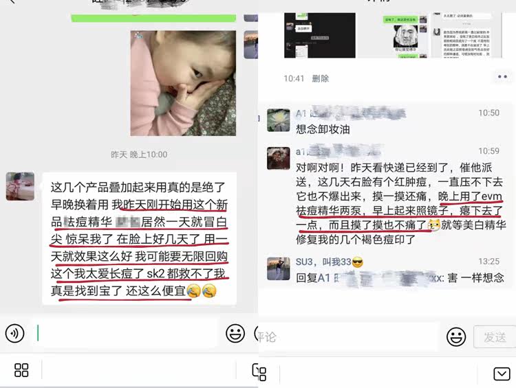The width and height of the screenshot is (516, 388).
Task: Tap the underlined acne serum message bubble
Action: tap(139, 239)
